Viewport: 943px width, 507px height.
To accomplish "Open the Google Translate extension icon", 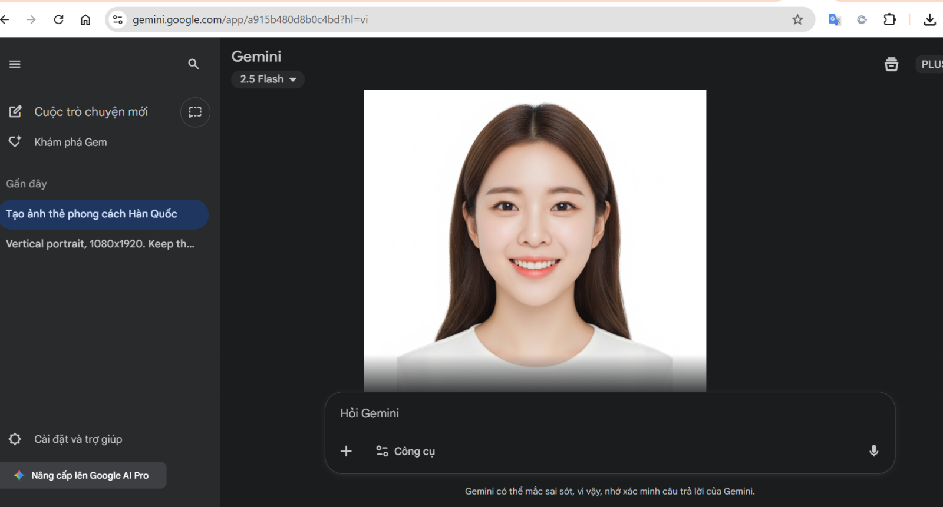I will click(x=835, y=19).
